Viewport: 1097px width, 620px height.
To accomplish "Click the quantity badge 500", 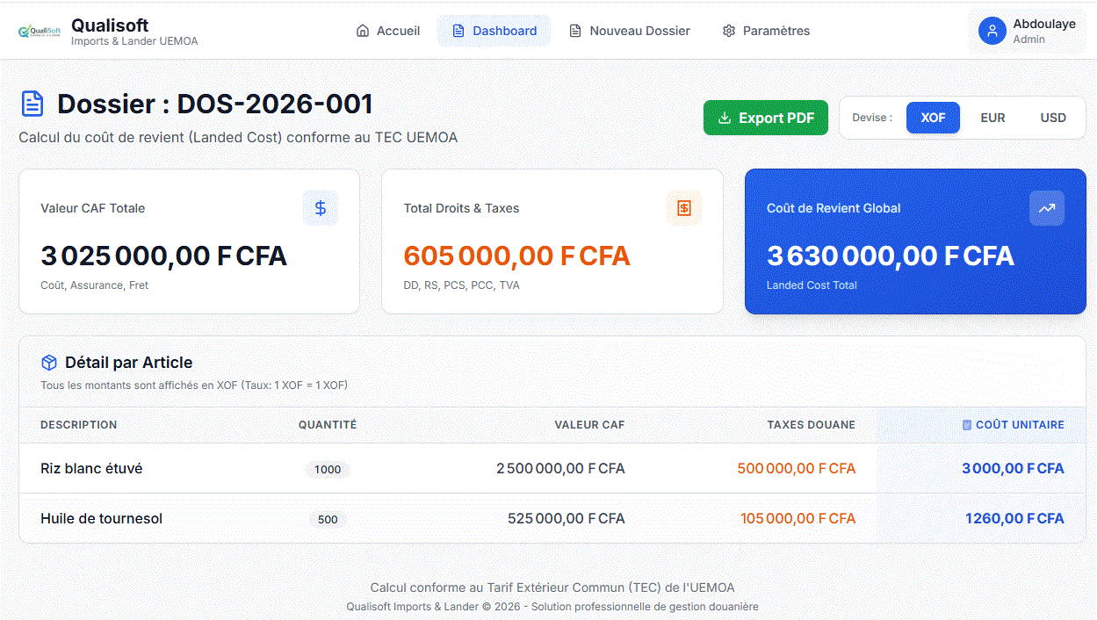I will pos(328,519).
